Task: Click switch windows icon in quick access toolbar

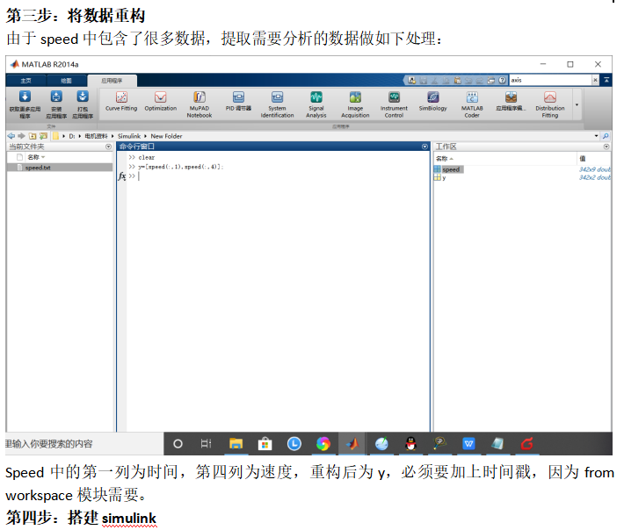Action: 491,80
